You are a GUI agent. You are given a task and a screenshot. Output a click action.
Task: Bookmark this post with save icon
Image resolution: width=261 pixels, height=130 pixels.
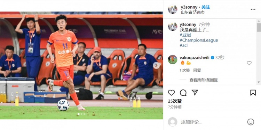[x=253, y=93]
